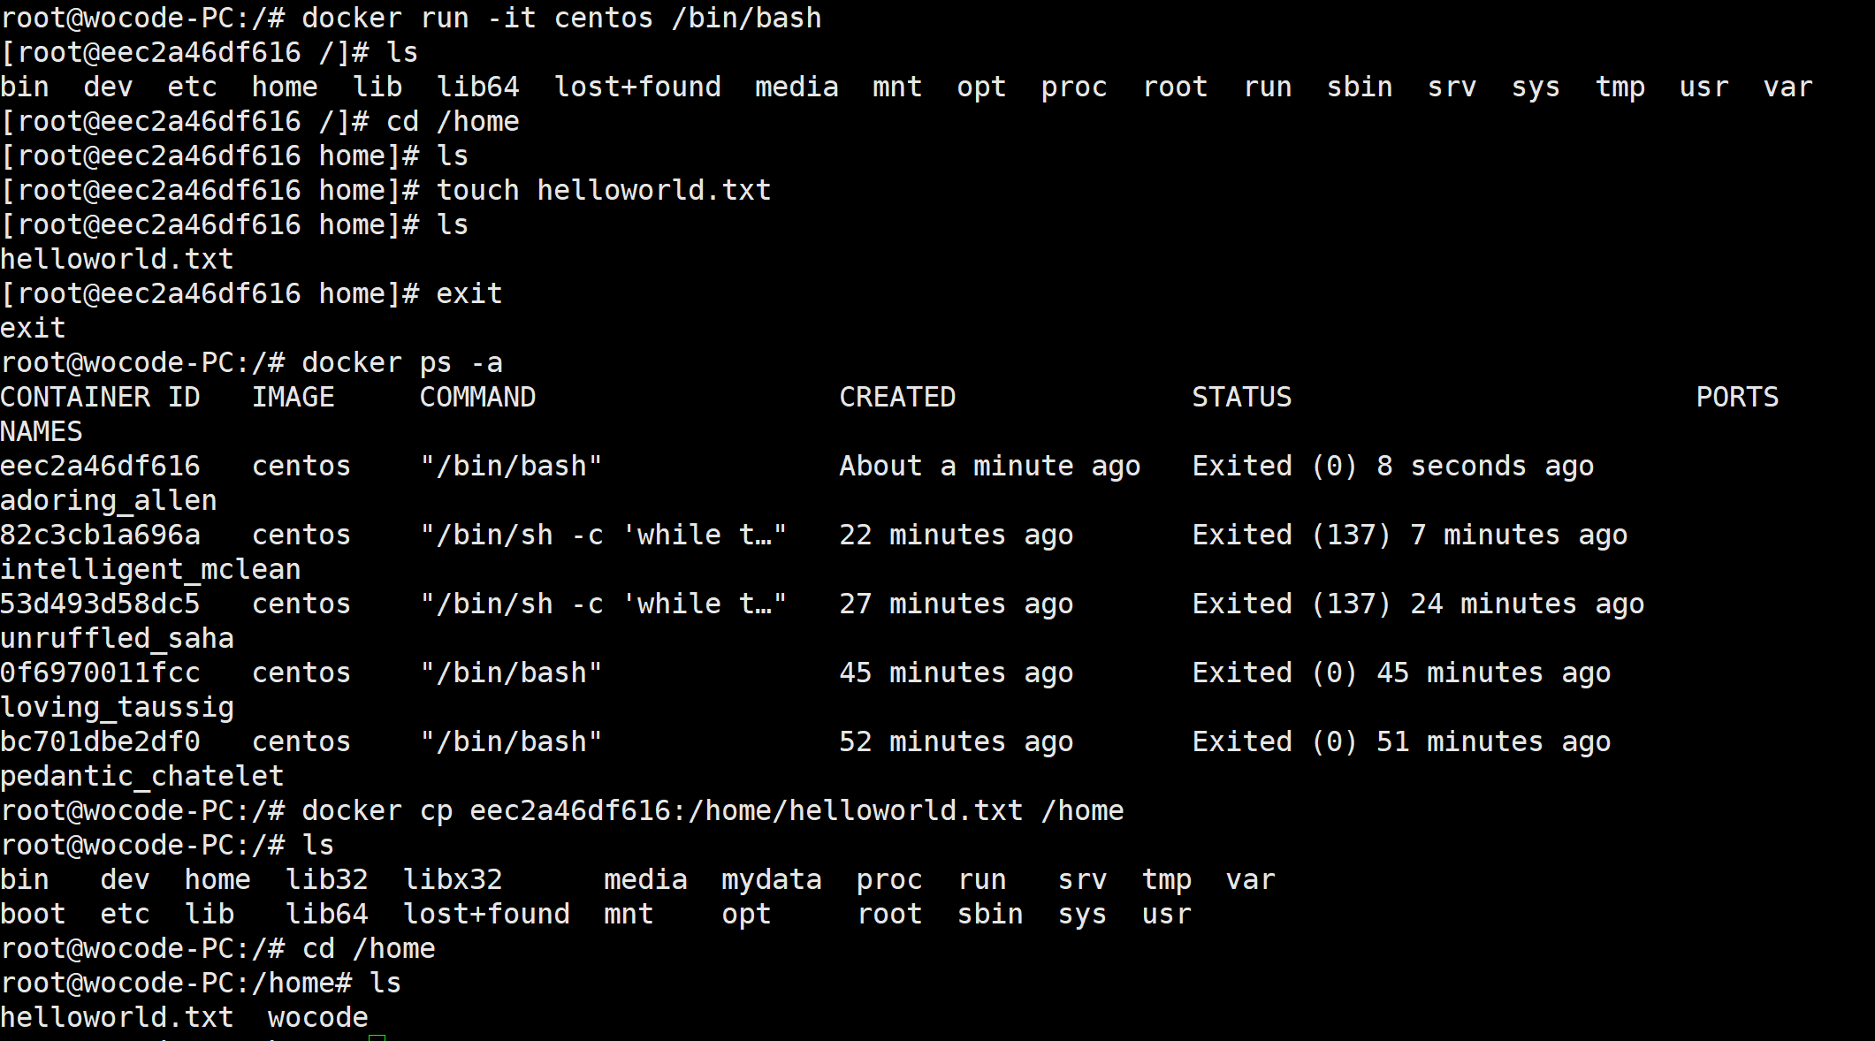1875x1041 pixels.
Task: Click the CONTAINER ID column header
Action: [x=100, y=398]
